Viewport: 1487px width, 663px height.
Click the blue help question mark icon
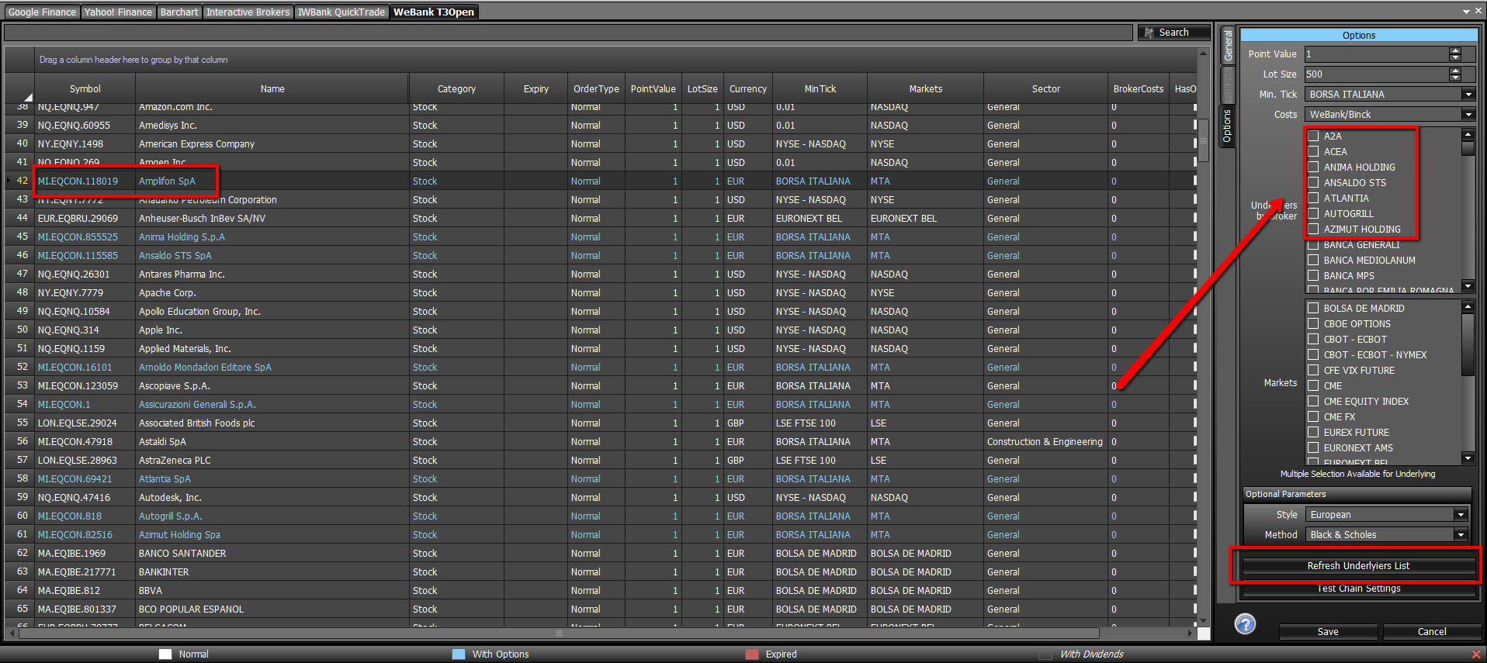1245,623
